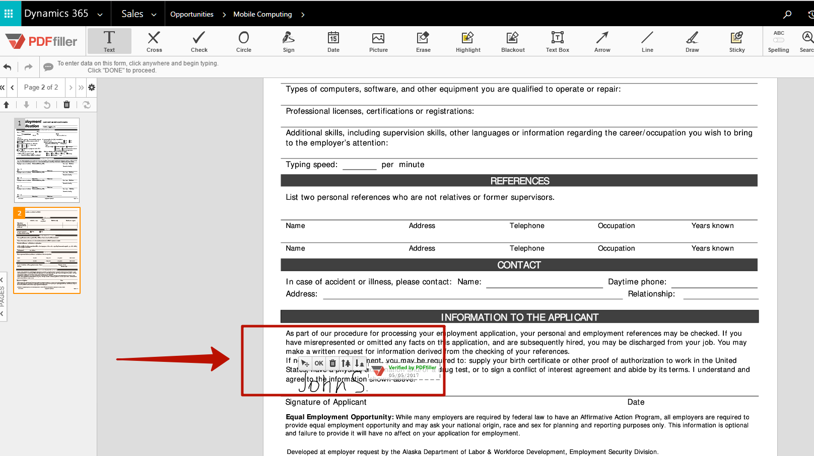Open the Search tool in toolbar

coord(807,41)
